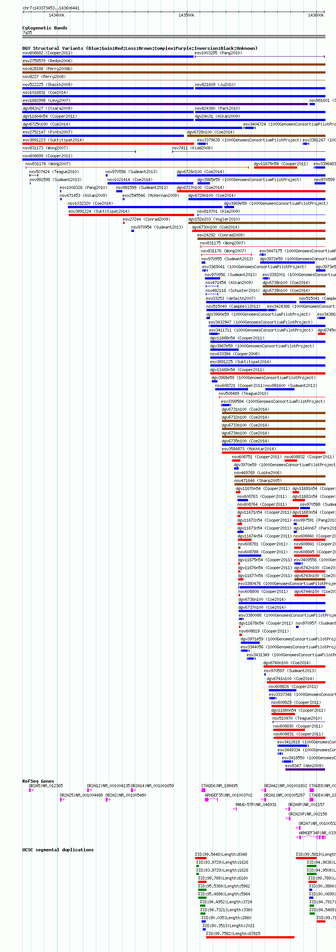Open loss variant esv3891223 (Suktitipat2014)
Image resolution: width=336 pixels, height=952 pixels.
tap(53, 140)
